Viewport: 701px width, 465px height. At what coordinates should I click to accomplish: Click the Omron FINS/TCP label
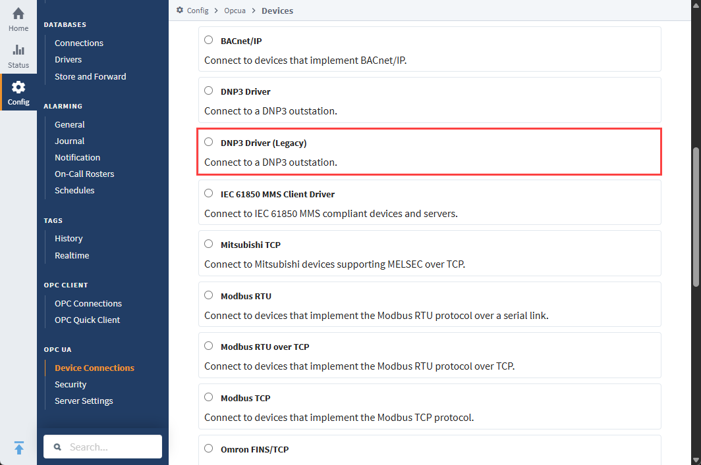[x=254, y=449]
